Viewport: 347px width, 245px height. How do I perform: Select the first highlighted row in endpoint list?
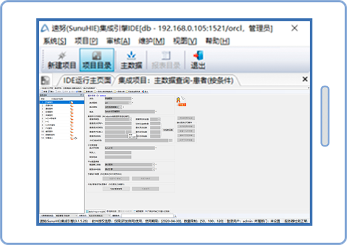pos(62,102)
